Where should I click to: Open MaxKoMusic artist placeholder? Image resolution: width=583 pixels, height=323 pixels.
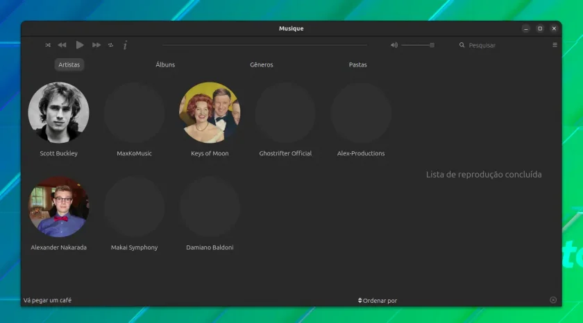point(134,112)
